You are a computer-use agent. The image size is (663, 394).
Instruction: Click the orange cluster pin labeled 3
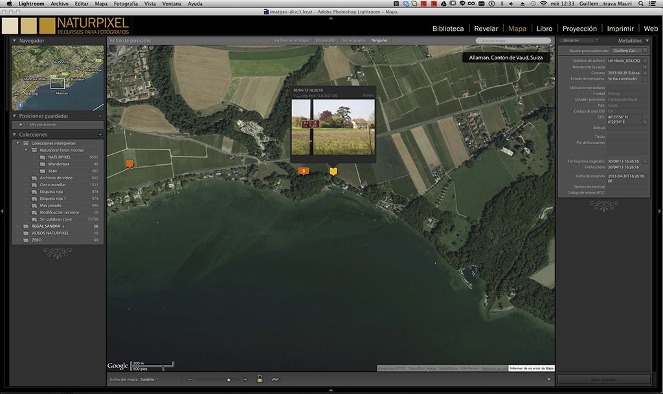coord(304,171)
